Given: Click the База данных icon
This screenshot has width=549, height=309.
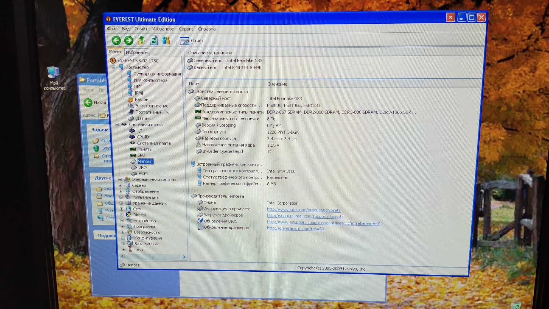Looking at the screenshot, I should [x=130, y=244].
